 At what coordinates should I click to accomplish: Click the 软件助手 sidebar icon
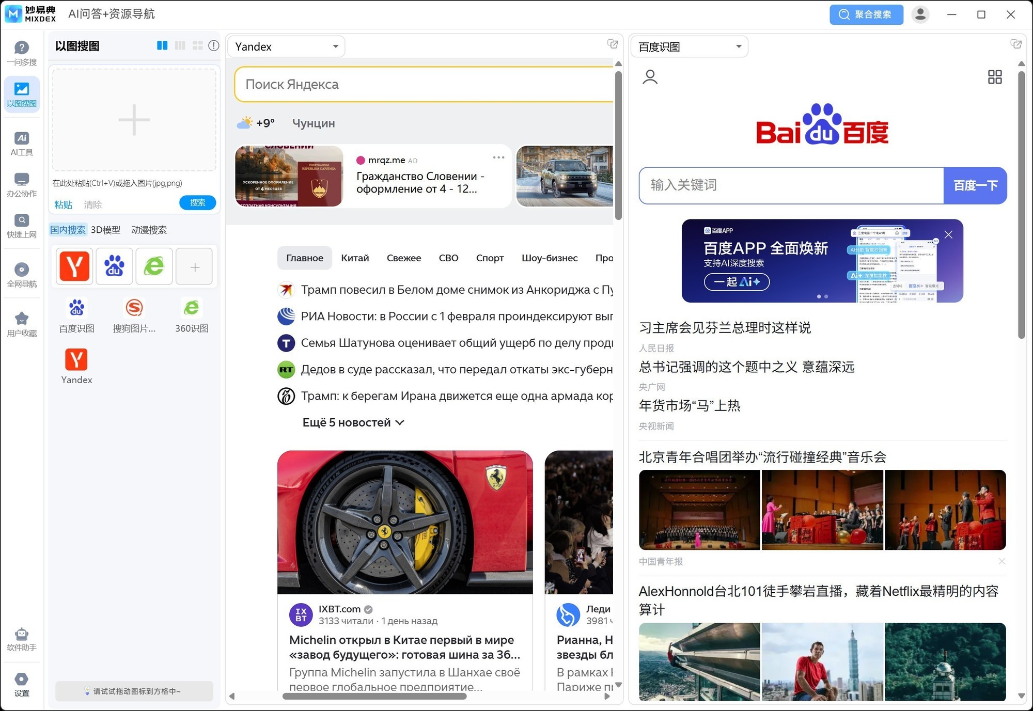(x=21, y=639)
